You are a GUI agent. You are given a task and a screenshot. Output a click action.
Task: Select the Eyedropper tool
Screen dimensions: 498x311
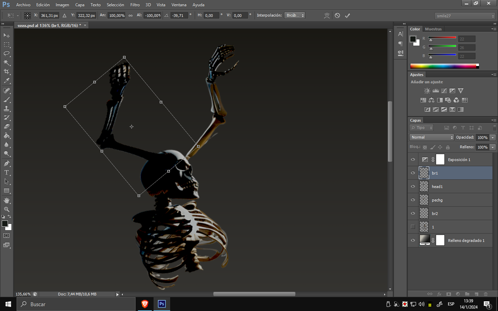pyautogui.click(x=7, y=81)
